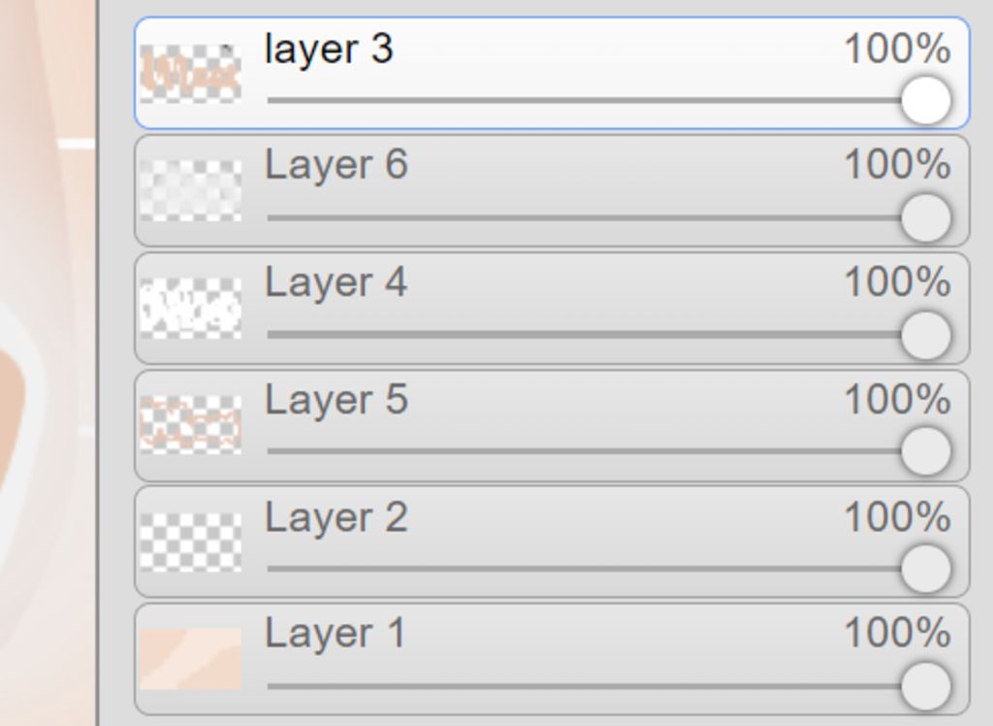Click the Layer 5 opacity slider handle
This screenshot has height=726, width=993.
pos(926,451)
